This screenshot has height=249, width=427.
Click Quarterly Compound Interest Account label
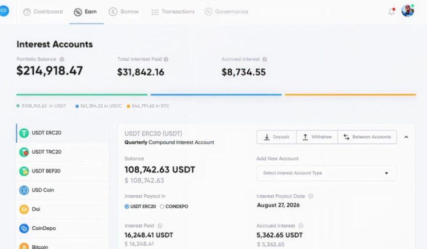pyautogui.click(x=169, y=142)
